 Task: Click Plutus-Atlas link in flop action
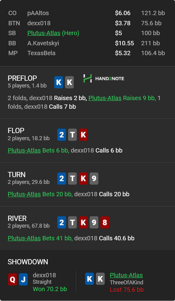coord(24,150)
